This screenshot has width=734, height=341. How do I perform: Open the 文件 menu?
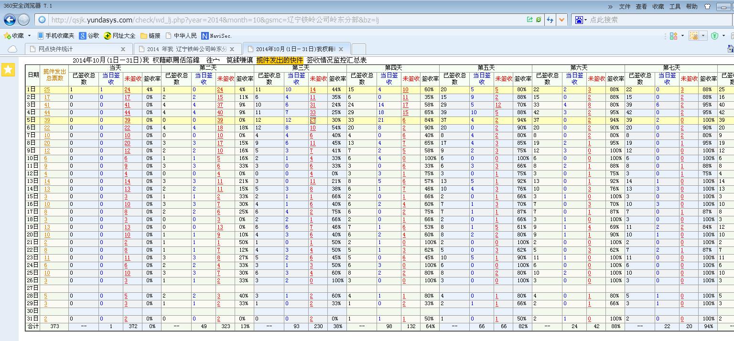click(x=625, y=7)
